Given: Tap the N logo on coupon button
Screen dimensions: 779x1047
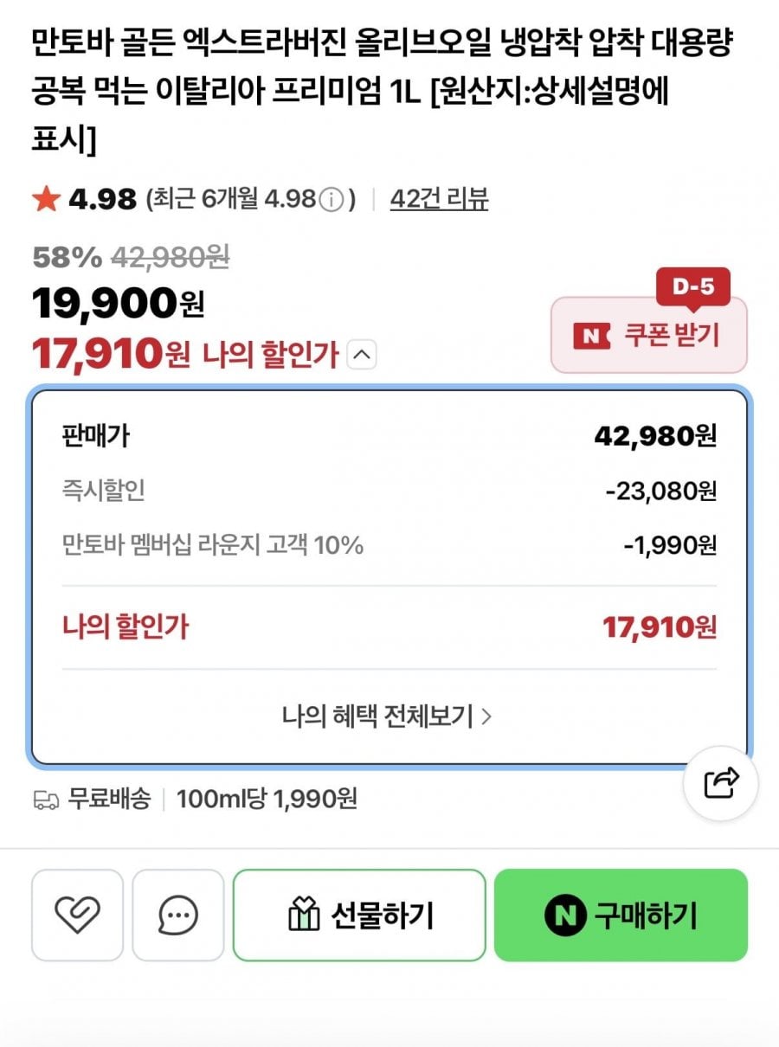Looking at the screenshot, I should 592,335.
